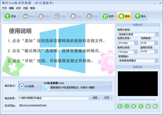Image resolution: width=163 pixels, height=115 pixels.
Task: Click the www.fengyesoft.com website link
Action: (33, 105)
